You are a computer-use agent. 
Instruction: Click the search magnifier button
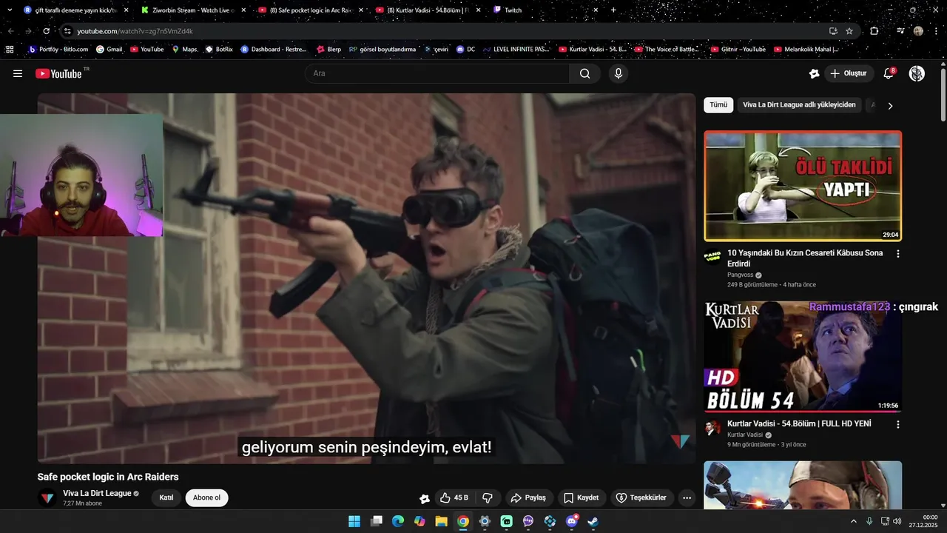click(584, 73)
